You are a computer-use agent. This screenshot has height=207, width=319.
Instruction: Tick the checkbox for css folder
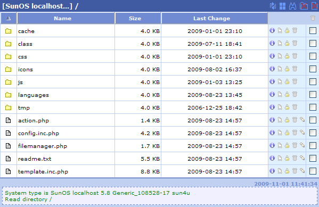pos(313,56)
